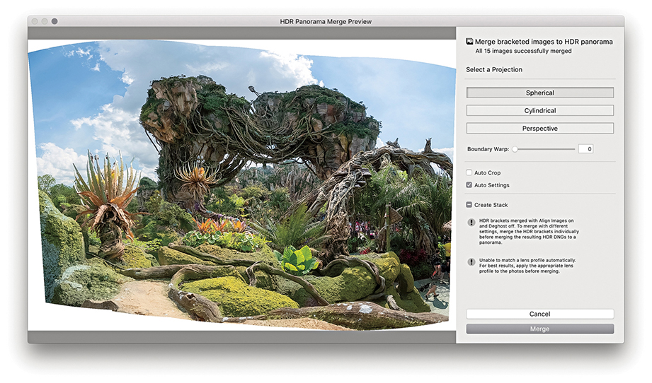
Task: Click warning icon beside HDR brackets message
Action: click(471, 222)
